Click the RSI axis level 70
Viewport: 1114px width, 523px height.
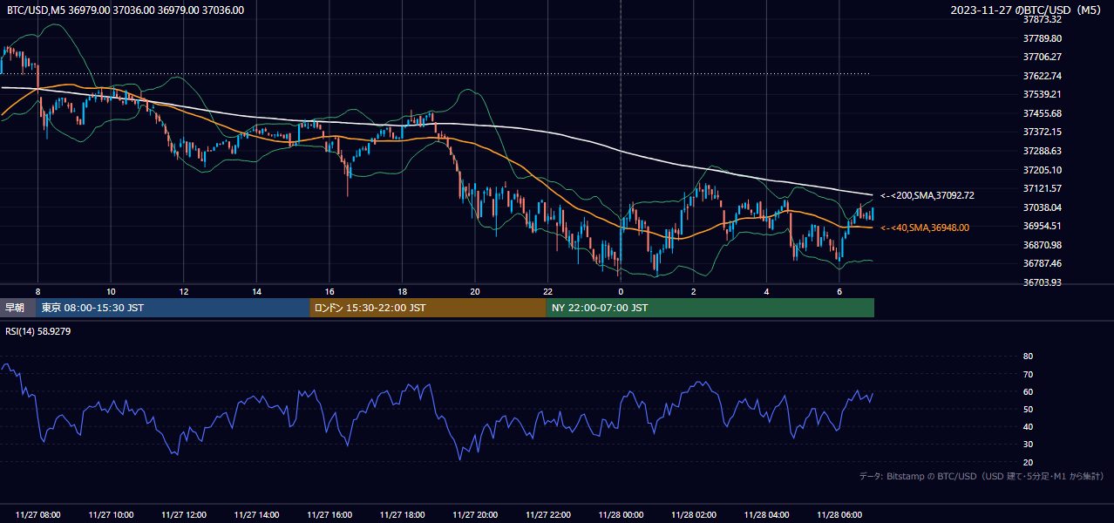(x=1028, y=374)
